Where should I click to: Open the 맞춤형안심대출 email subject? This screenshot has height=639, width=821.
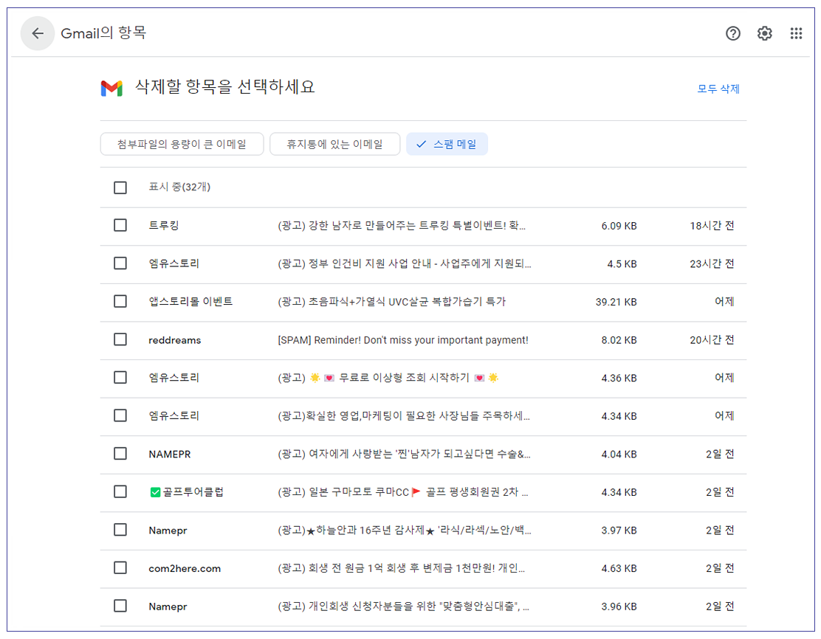[403, 607]
